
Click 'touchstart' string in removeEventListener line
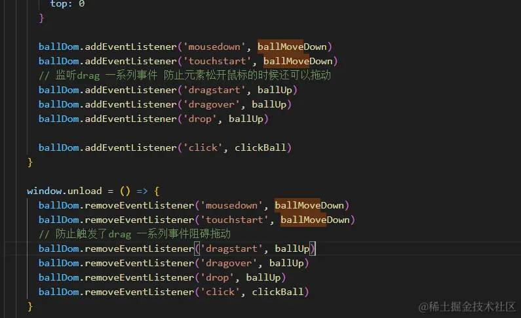click(x=235, y=220)
